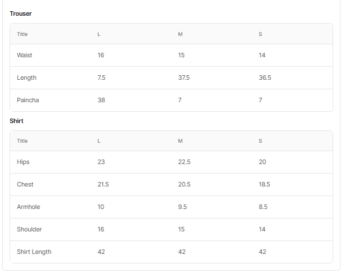This screenshot has width=345, height=273.
Task: Click the Chest row label
Action: 25,184
